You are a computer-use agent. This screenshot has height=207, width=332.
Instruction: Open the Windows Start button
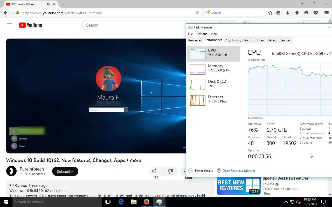click(6, 202)
